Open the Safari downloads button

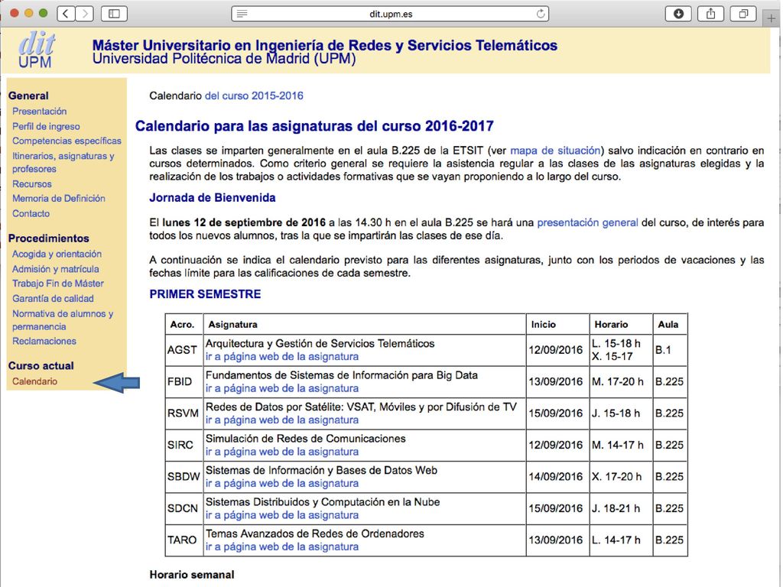tap(678, 14)
